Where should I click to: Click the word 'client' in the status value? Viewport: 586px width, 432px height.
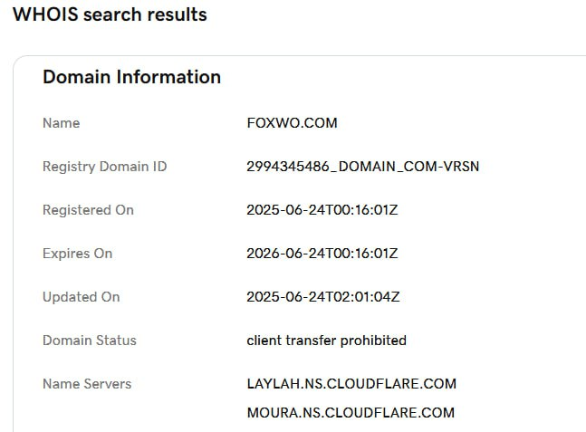coord(264,341)
